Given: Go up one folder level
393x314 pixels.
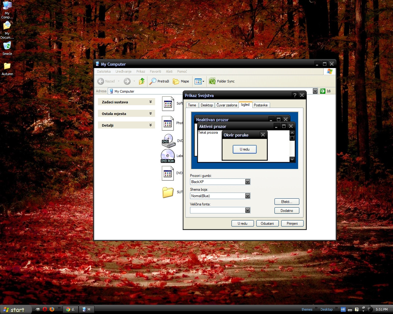Looking at the screenshot, I should click(x=142, y=81).
